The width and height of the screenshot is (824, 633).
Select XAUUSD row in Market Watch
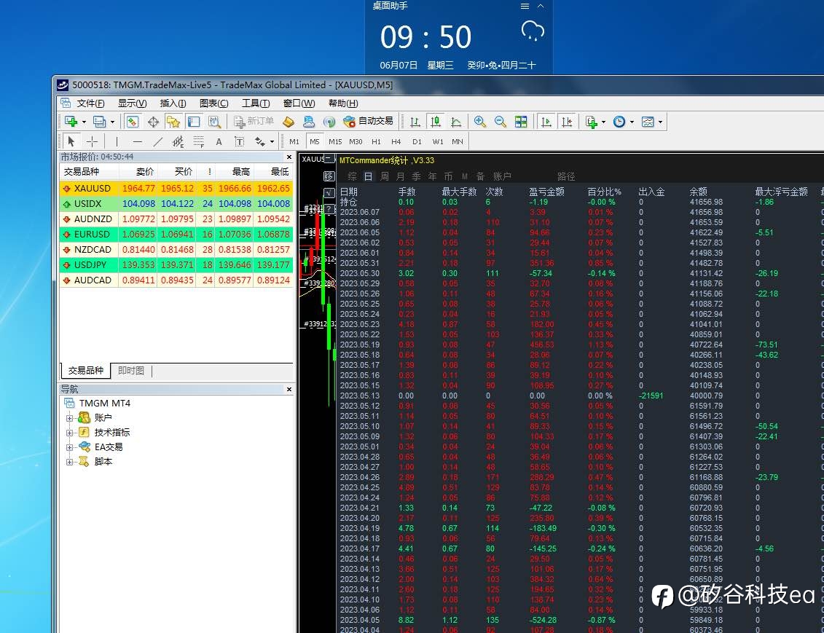click(x=176, y=188)
